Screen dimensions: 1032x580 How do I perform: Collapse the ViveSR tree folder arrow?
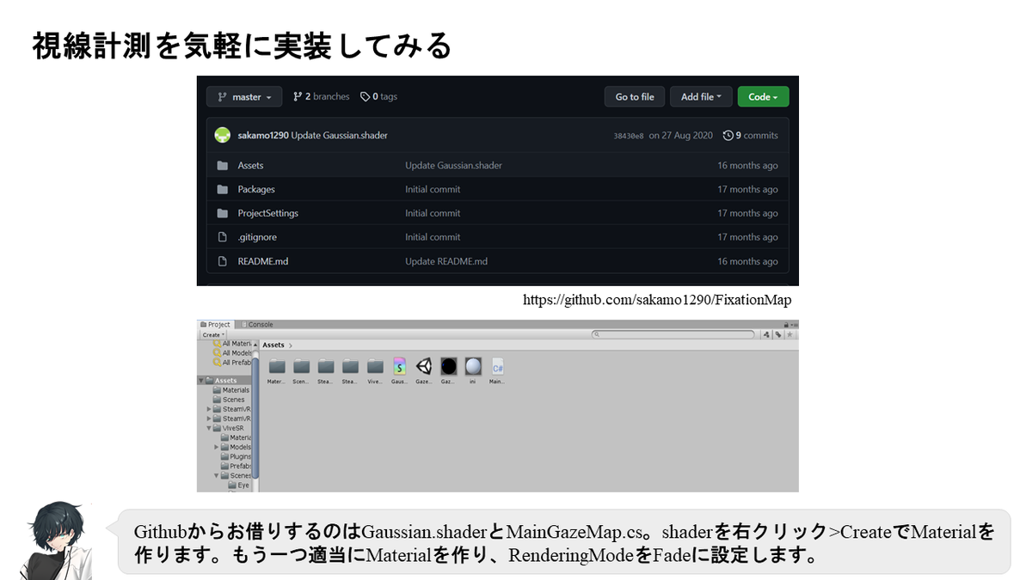209,428
